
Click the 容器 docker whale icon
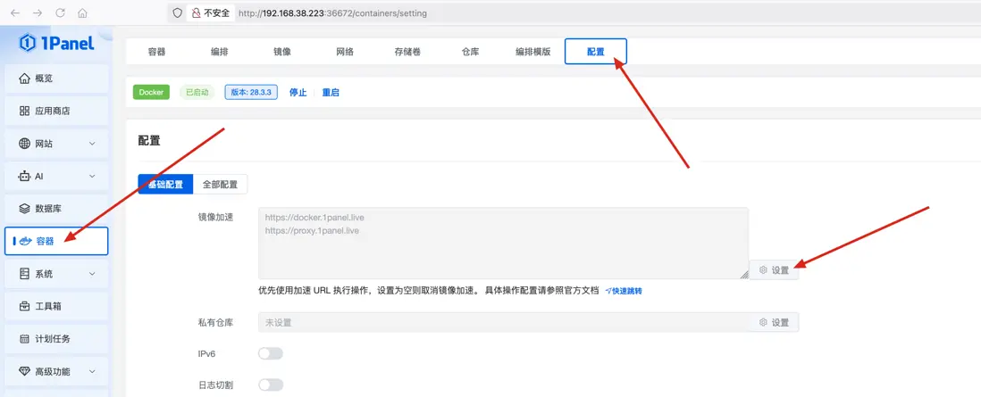point(26,242)
